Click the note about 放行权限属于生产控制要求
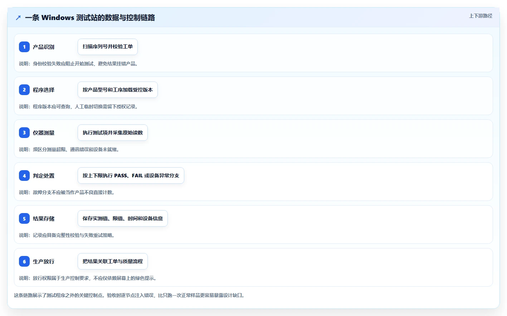Viewport: 507px width, 316px height. click(x=89, y=278)
